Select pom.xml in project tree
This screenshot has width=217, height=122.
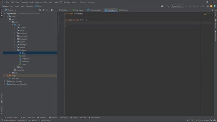pos(15,78)
